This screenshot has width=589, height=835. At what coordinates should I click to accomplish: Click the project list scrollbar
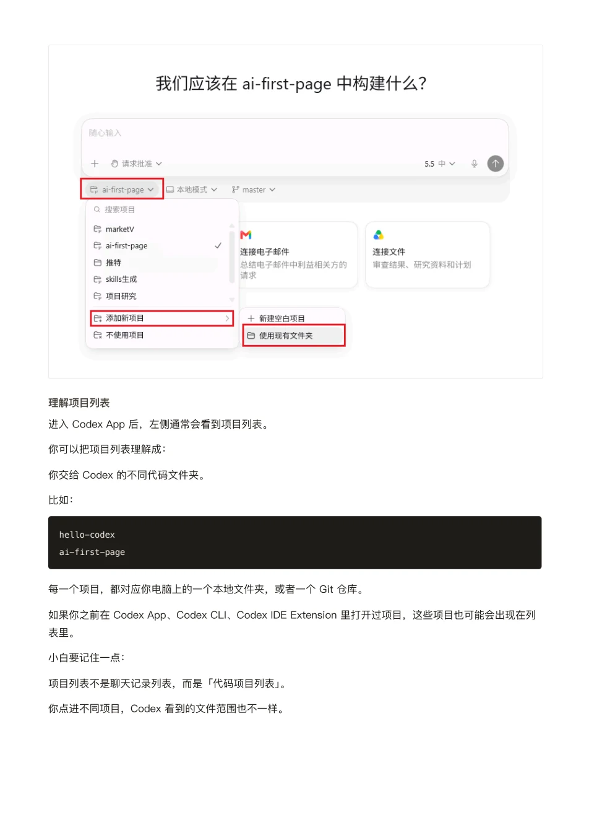pyautogui.click(x=232, y=257)
